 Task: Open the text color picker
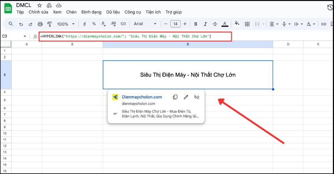pos(225,24)
